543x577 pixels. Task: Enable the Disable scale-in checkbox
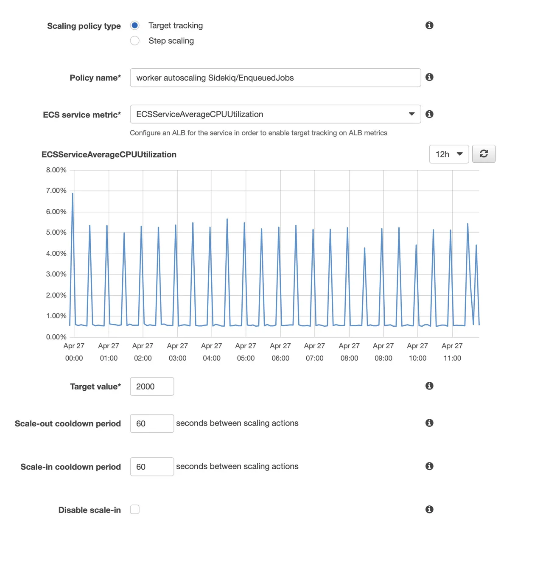coord(135,510)
